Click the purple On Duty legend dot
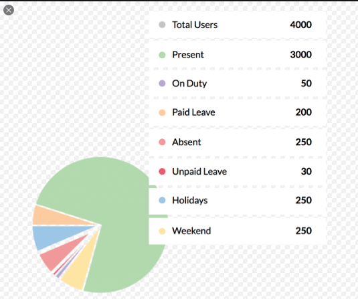358x299 pixels. tap(162, 84)
